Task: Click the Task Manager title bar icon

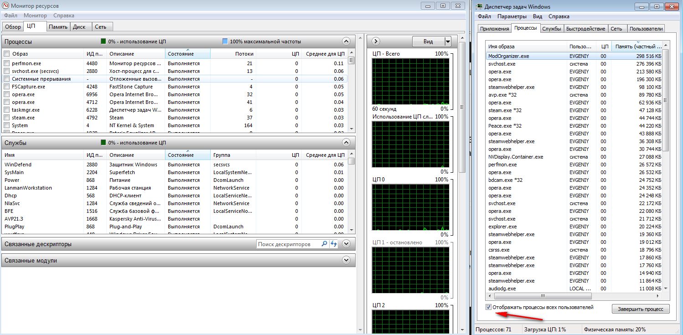Action: 479,6
